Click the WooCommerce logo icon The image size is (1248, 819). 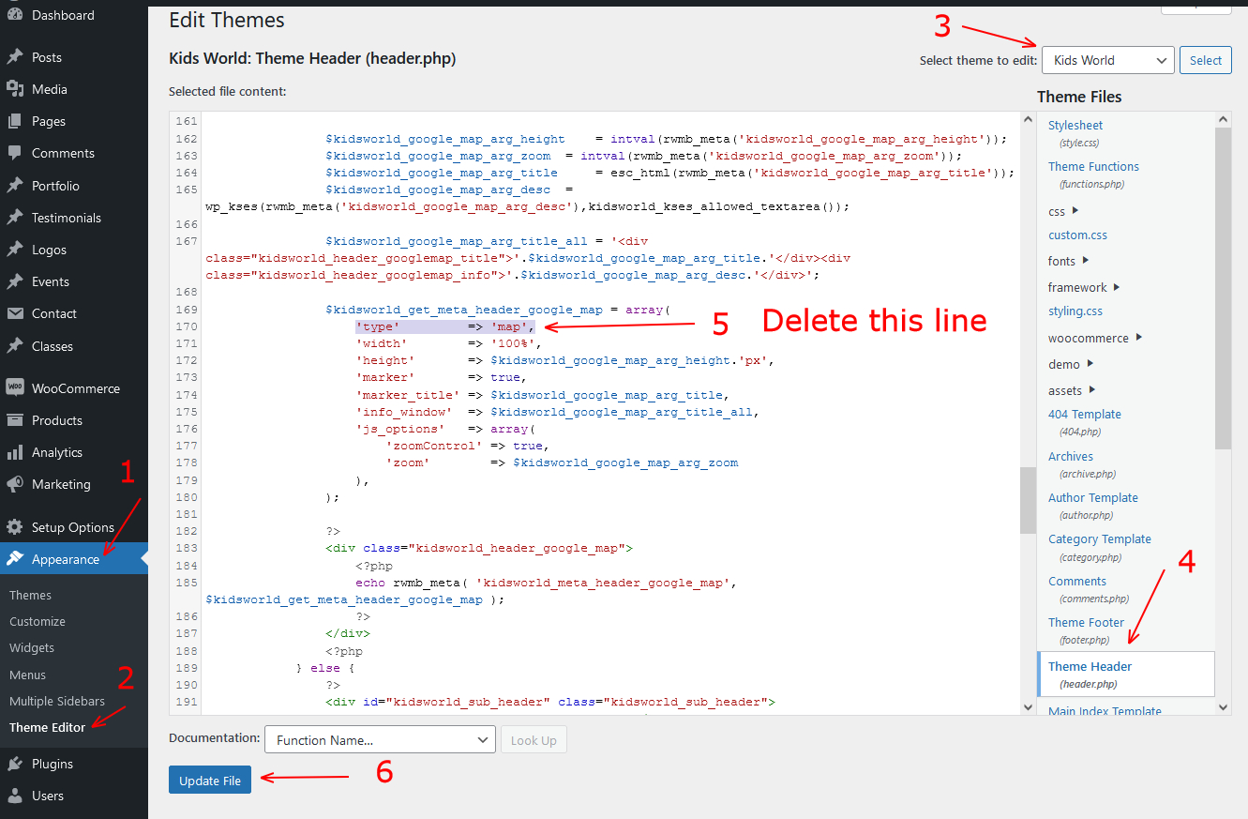tap(15, 387)
